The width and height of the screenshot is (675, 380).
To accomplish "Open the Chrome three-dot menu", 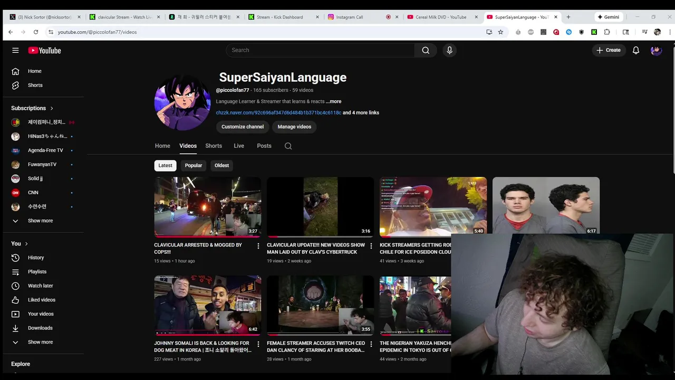I will click(670, 32).
